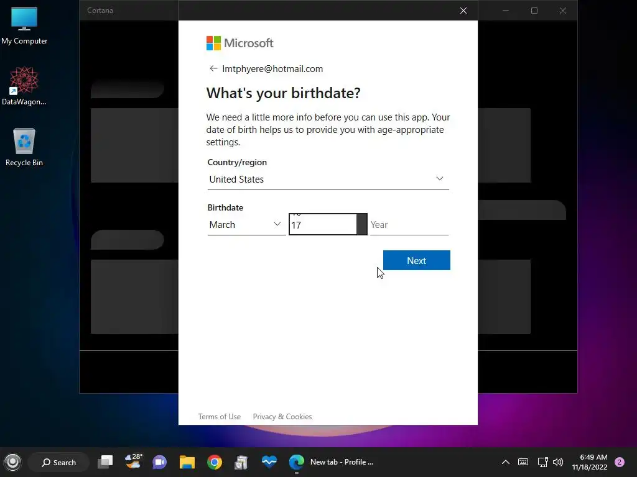637x477 pixels.
Task: Click the Cortana circle icon in the taskbar
Action: [12, 462]
